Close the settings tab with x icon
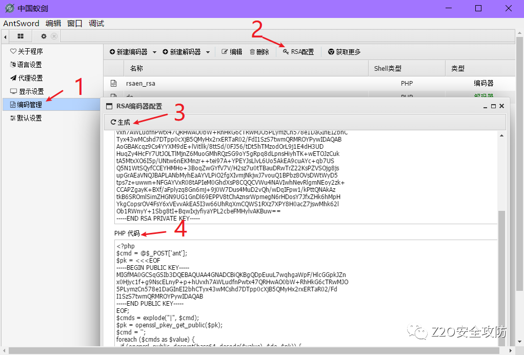 [x=54, y=36]
